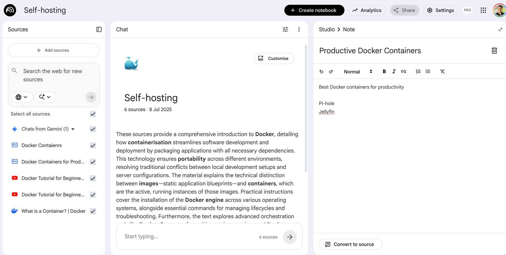Viewport: 506px width, 255px height.
Task: Open the Chat three-dot options menu
Action: click(299, 29)
